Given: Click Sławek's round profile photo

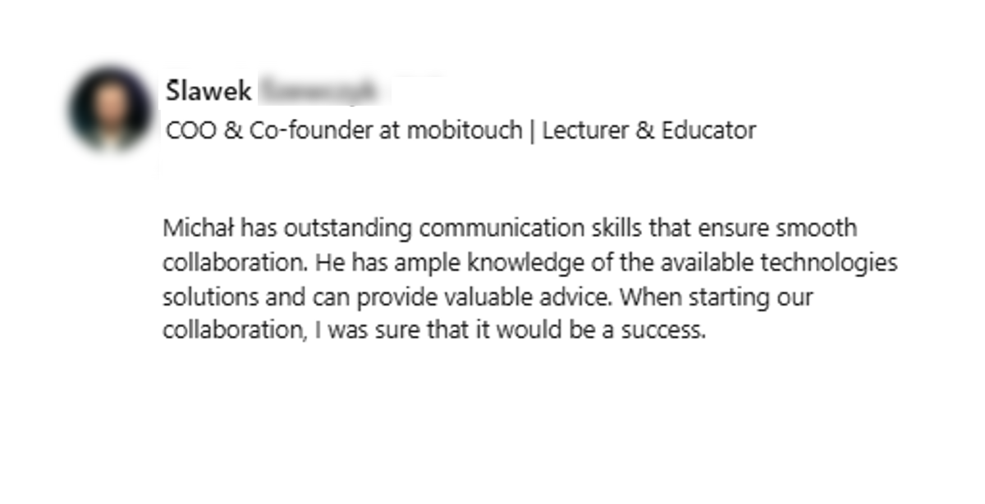Looking at the screenshot, I should [x=110, y=109].
